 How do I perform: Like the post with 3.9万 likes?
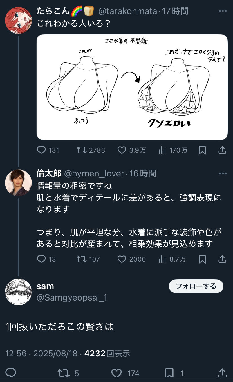122,150
